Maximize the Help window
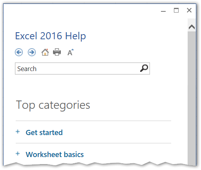 point(176,10)
